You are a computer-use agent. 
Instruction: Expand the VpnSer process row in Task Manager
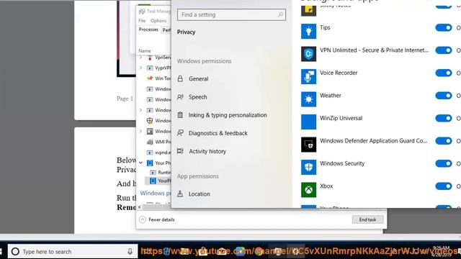[x=141, y=58]
